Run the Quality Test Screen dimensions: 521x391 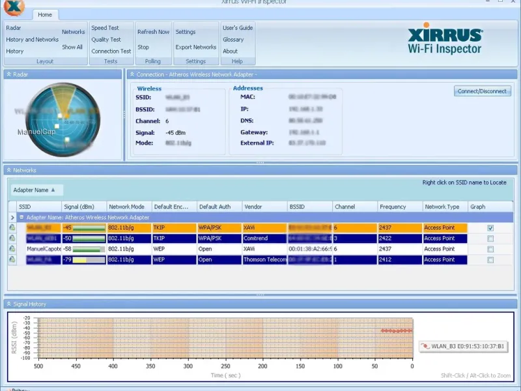click(x=106, y=40)
